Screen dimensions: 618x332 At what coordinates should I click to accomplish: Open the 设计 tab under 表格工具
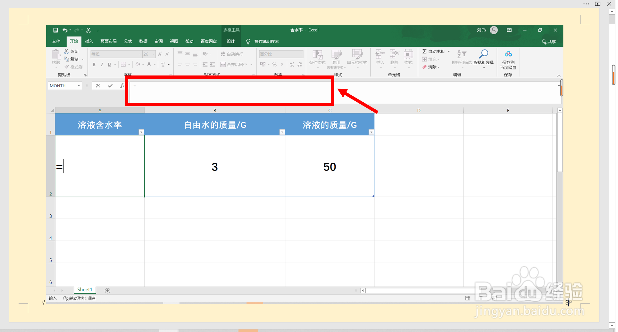click(231, 41)
